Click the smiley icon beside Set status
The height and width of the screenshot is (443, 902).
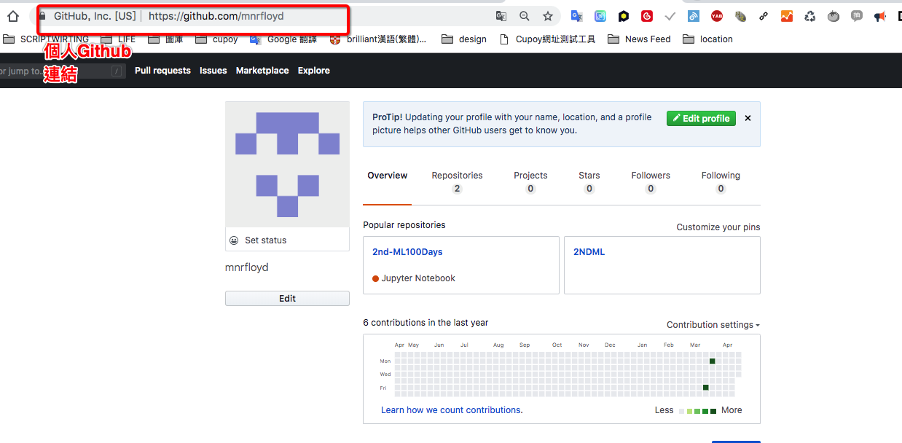(x=234, y=240)
